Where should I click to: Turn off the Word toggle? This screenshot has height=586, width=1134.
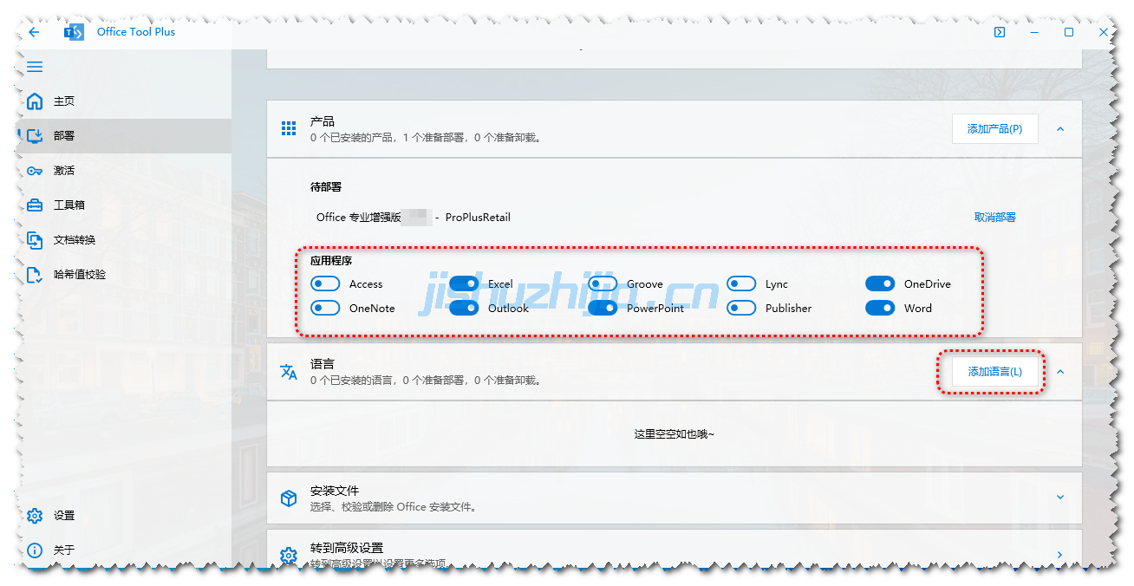point(880,308)
